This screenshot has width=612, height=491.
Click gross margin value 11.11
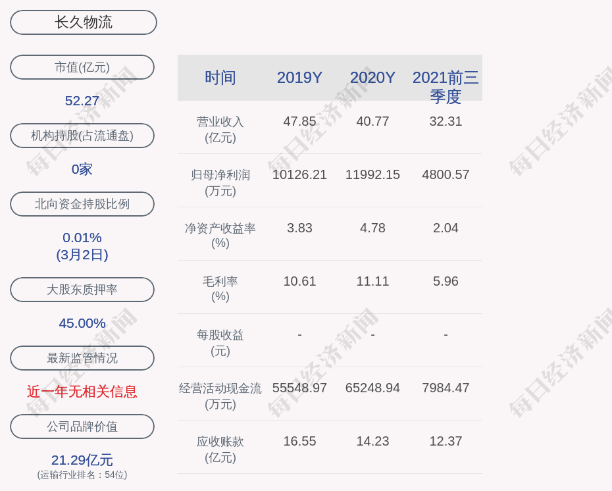[372, 282]
